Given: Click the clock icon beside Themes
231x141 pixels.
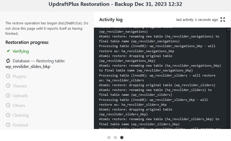Looking at the screenshot, I should click(x=8, y=86).
